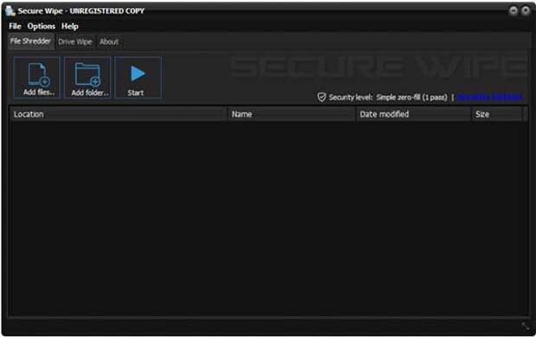This screenshot has width=536, height=337.
Task: Click the resize grip in bottom-right corner
Action: [526, 326]
